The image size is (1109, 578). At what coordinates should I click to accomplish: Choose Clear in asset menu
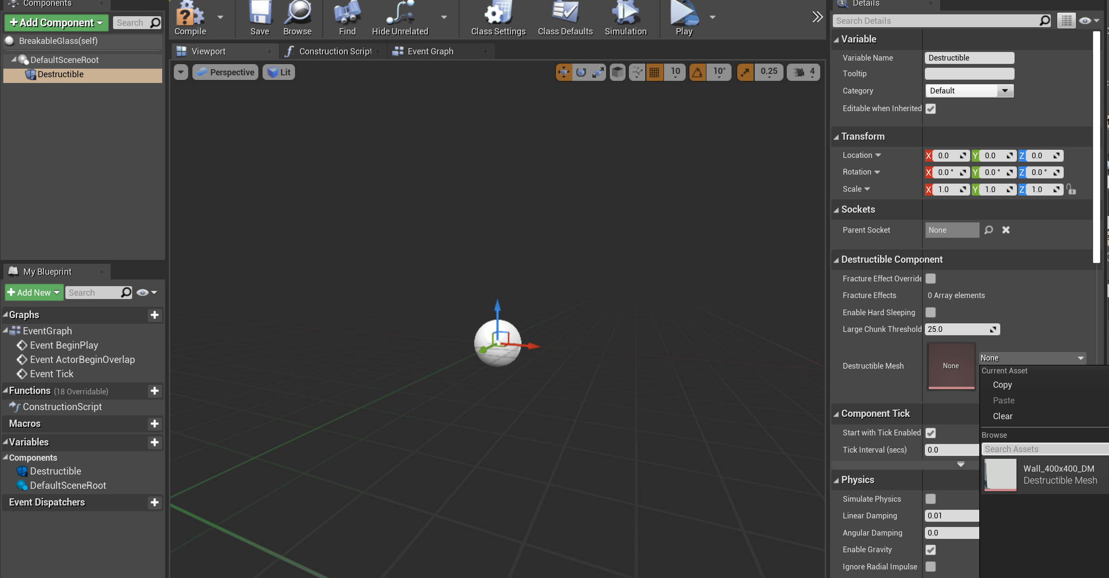[x=1003, y=416]
